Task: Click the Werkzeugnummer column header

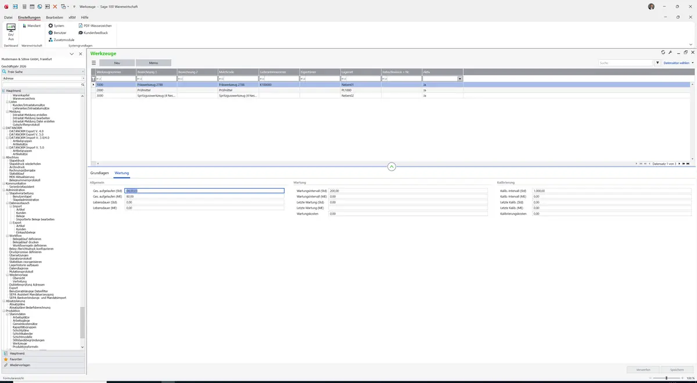Action: (x=116, y=71)
